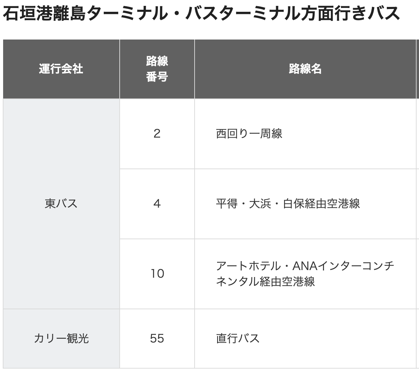Click "ネンタル経由空港線" on route 10's second line
Screen dimensions: 419x371
pyautogui.click(x=265, y=281)
